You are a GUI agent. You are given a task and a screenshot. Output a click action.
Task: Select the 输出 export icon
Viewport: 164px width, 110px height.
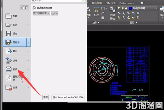pyautogui.click(x=9, y=51)
